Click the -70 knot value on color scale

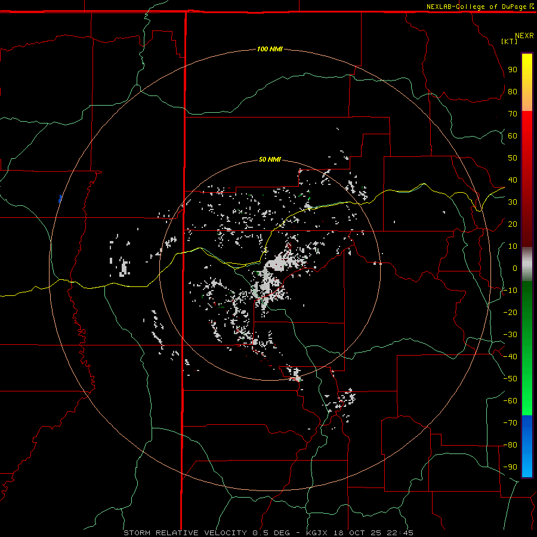pyautogui.click(x=510, y=422)
